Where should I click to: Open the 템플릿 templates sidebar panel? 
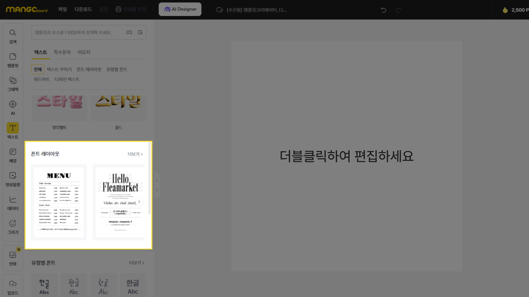click(x=13, y=60)
